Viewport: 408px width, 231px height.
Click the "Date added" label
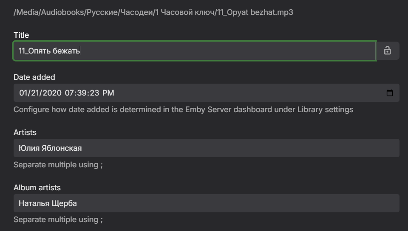pos(34,77)
